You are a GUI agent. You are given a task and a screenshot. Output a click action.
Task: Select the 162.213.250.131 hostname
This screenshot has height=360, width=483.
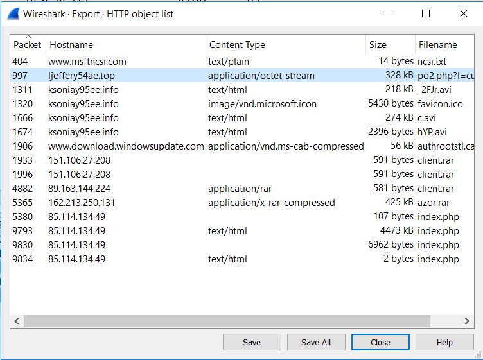coord(82,203)
